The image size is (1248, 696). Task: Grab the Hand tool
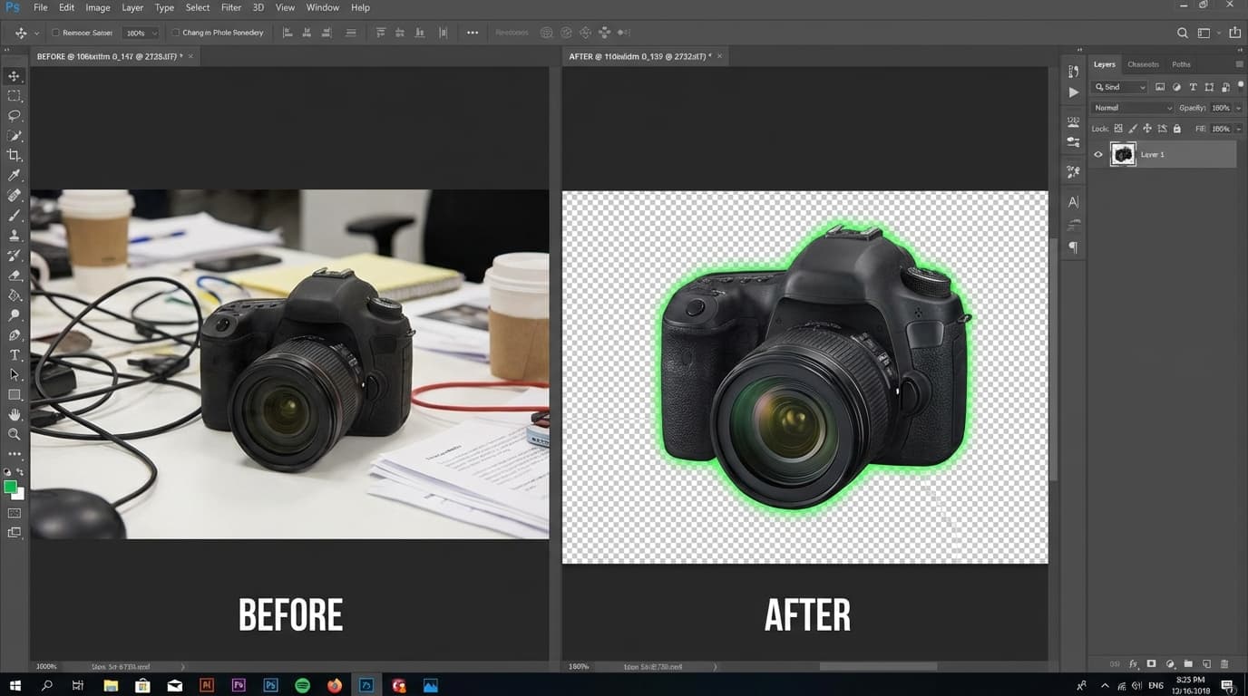(14, 414)
